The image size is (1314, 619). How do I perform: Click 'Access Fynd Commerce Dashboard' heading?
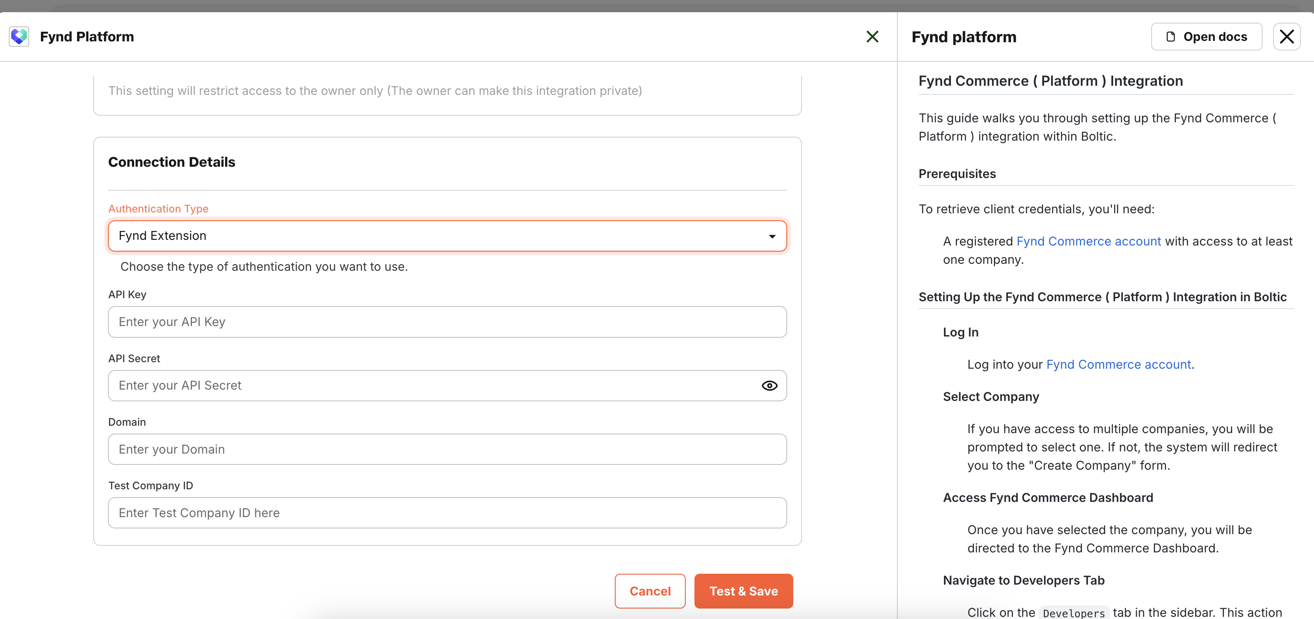[1048, 498]
